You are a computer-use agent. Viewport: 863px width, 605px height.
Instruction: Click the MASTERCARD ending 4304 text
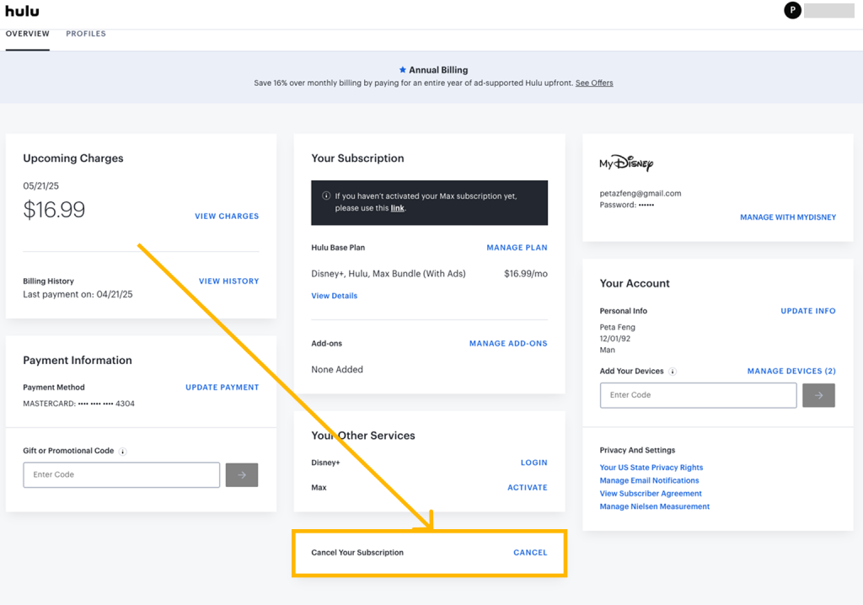[x=78, y=404]
